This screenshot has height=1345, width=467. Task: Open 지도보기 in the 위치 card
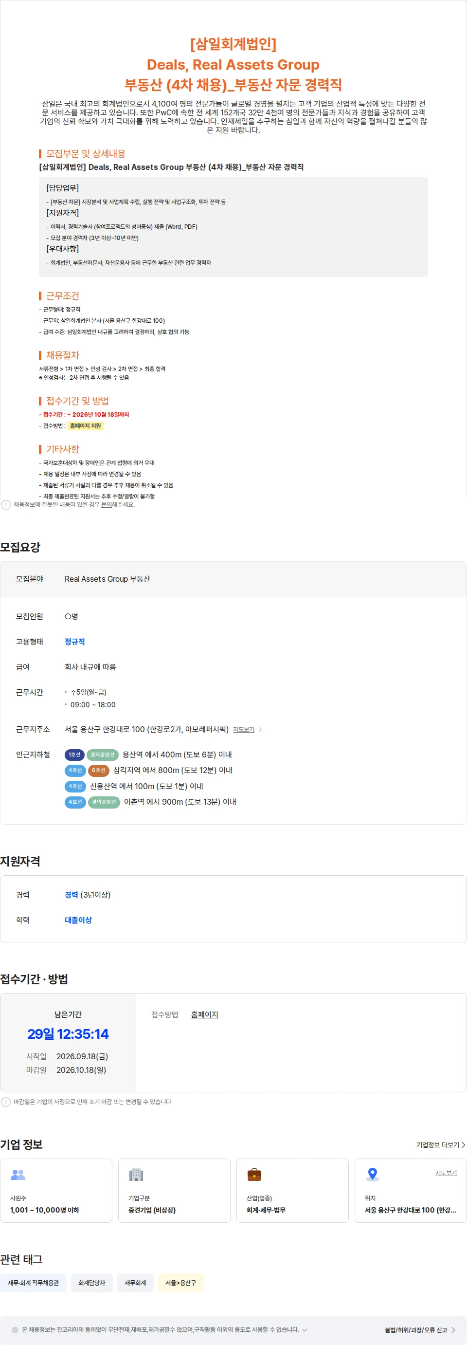click(446, 1173)
